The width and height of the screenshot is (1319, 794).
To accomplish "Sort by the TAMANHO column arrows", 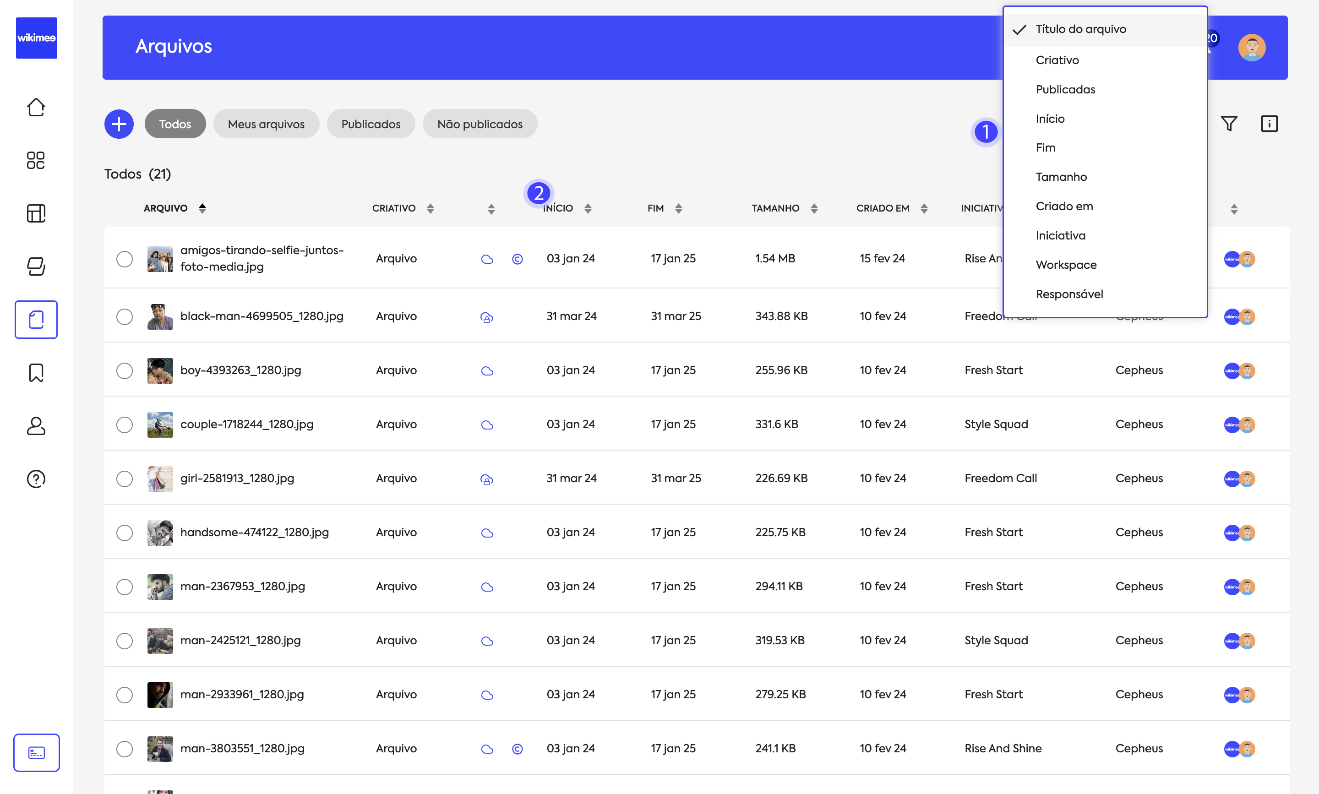I will click(814, 209).
